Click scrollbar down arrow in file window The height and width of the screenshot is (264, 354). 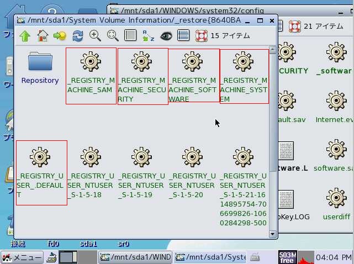[x=272, y=234]
